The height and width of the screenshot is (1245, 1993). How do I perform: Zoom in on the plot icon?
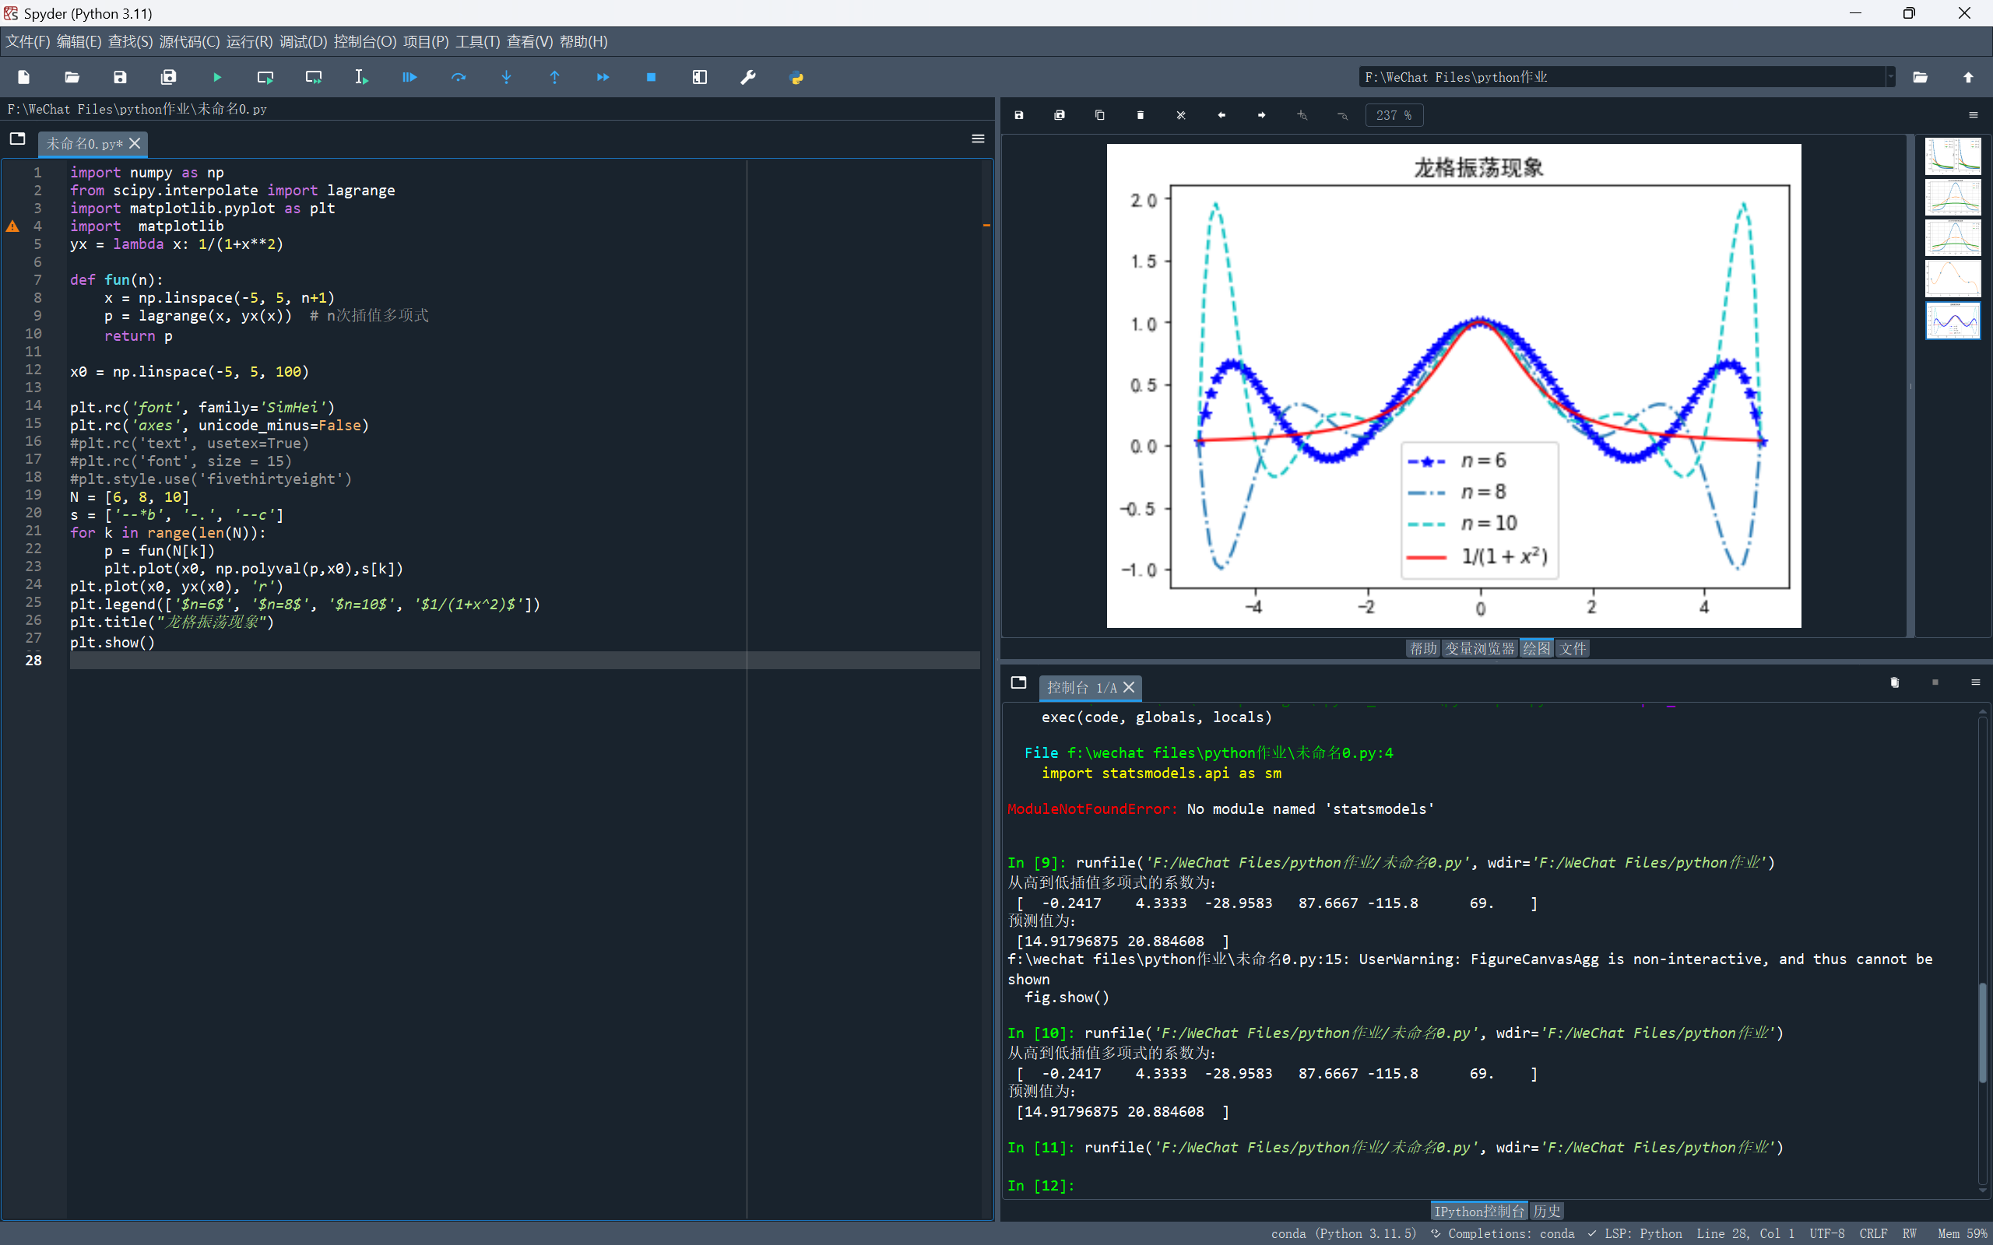[1302, 115]
